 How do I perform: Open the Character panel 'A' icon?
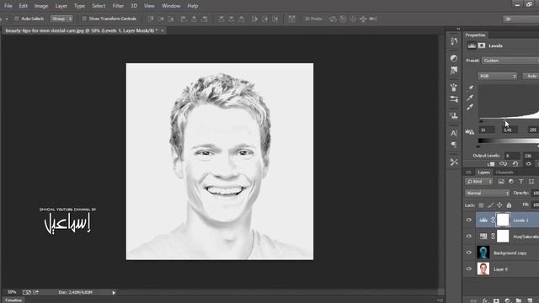(x=454, y=133)
